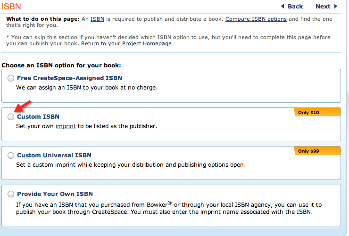Click the Only $10 price badge
349x236 pixels.
[317, 112]
